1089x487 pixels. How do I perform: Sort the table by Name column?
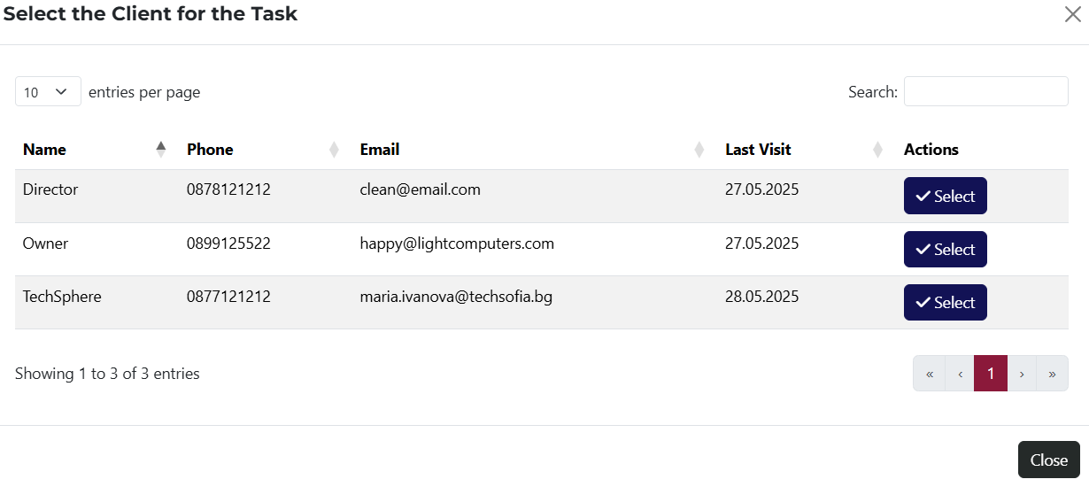tap(44, 150)
